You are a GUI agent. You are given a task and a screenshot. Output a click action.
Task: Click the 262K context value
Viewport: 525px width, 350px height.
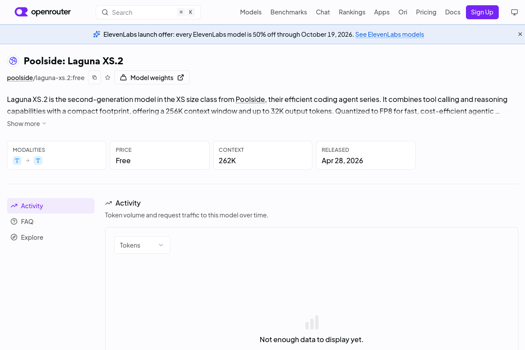[227, 161]
